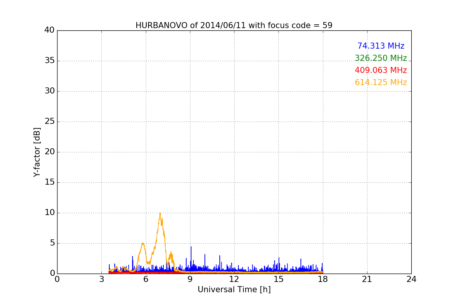Click the y-axis tick label 30
Viewport: 457px width, 304px height.
click(x=50, y=91)
